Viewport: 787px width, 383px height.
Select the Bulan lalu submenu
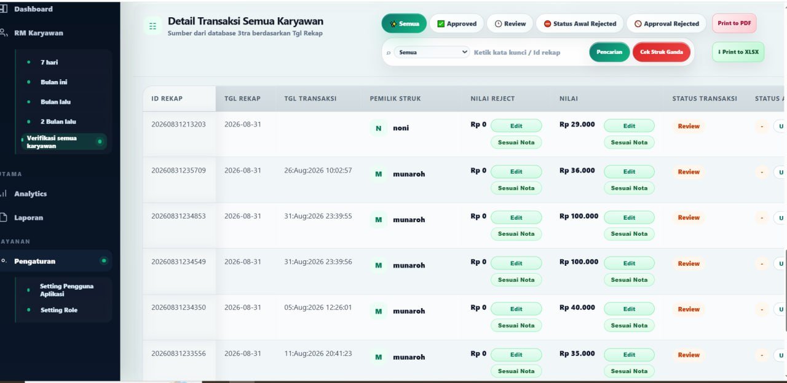55,102
